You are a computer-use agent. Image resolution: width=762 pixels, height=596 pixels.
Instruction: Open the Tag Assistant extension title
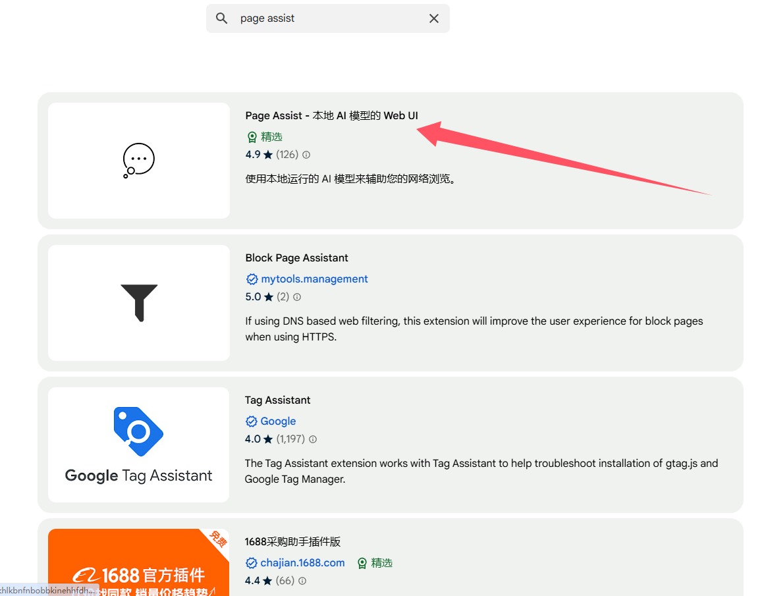(x=277, y=400)
